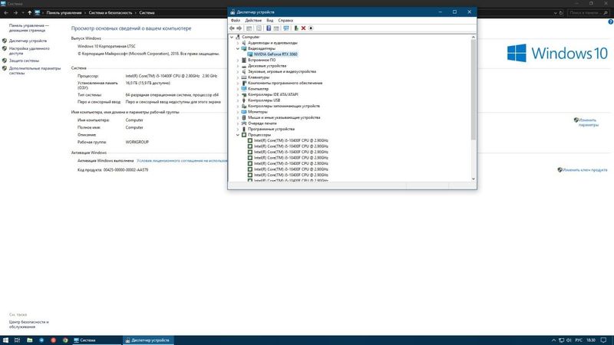Open the Windows Start button

[5, 340]
